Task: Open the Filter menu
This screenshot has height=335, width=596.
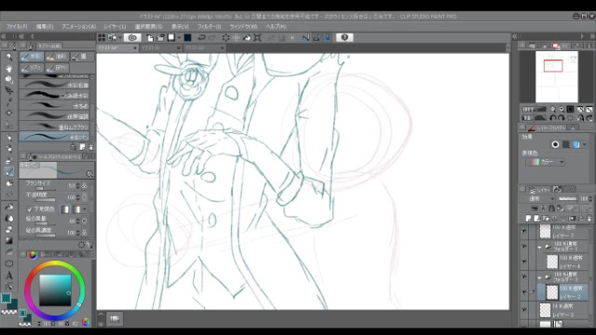Action: (209, 27)
